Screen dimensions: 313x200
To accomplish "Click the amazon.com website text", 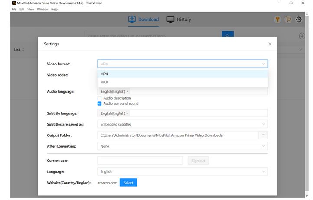I will 107,183.
